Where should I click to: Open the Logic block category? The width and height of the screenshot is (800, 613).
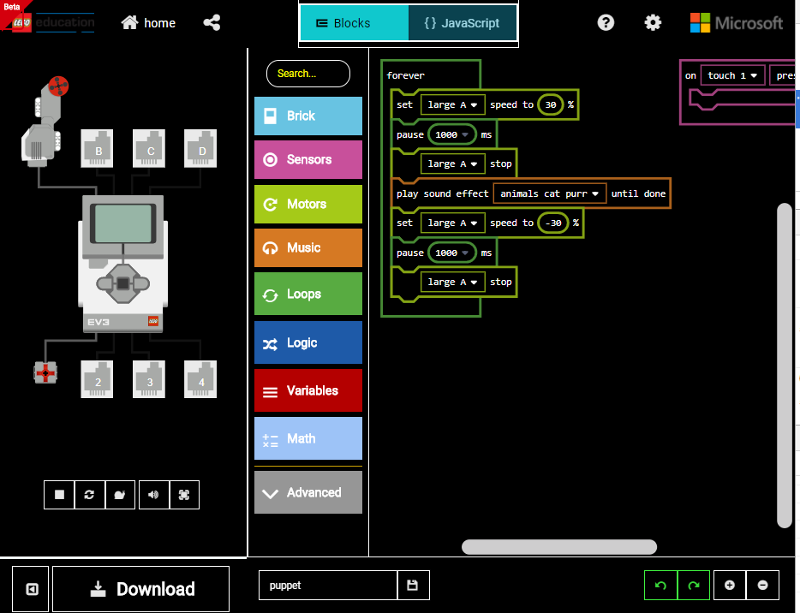coord(307,342)
